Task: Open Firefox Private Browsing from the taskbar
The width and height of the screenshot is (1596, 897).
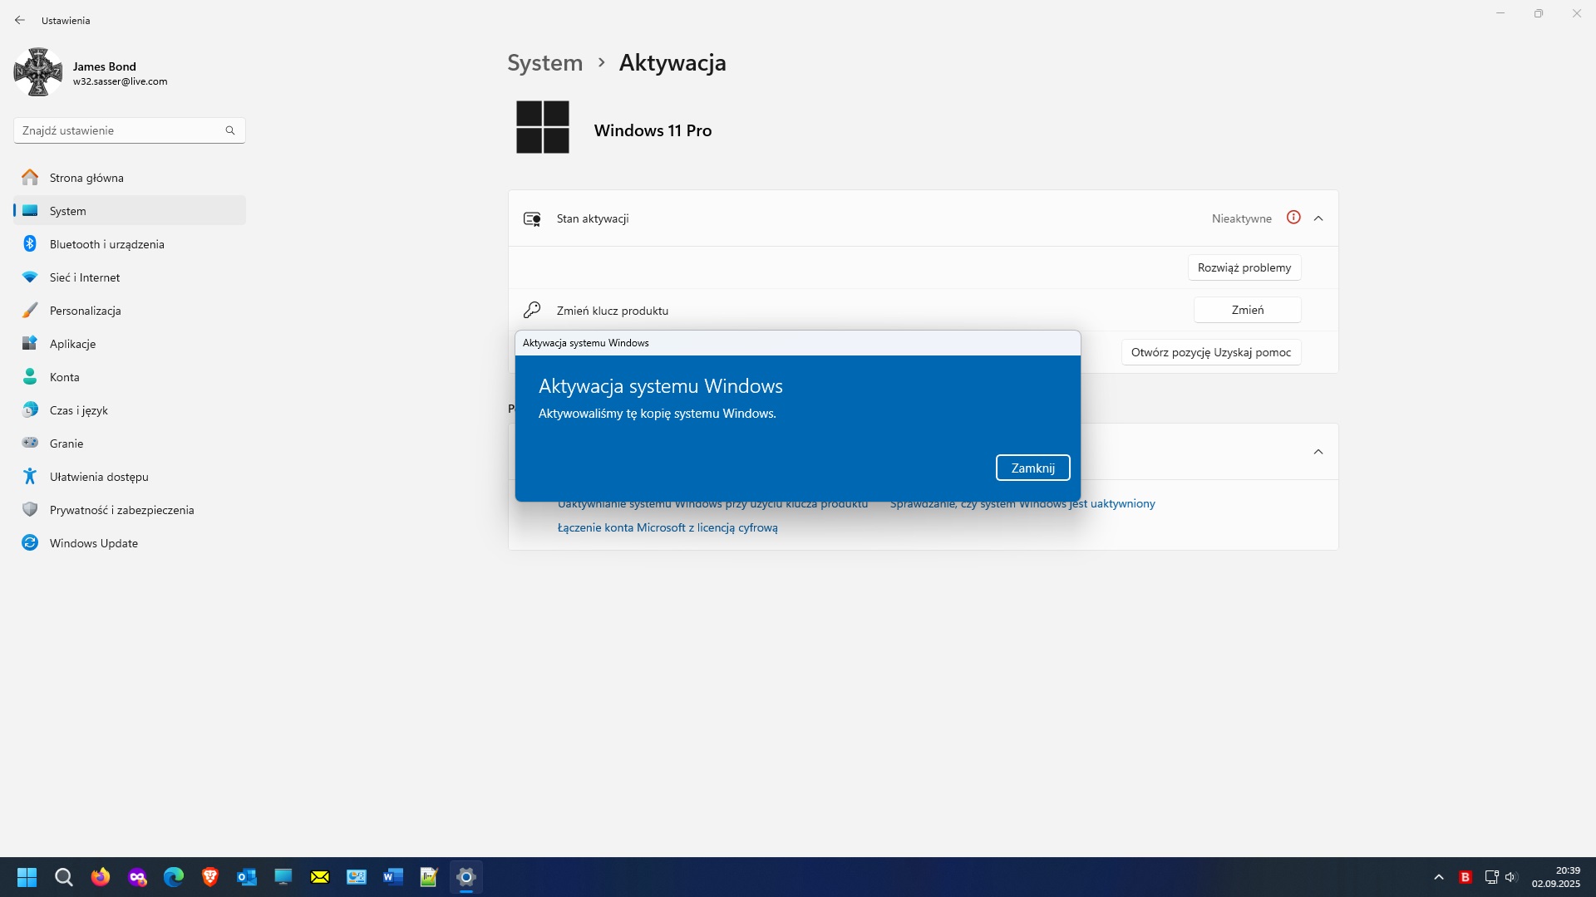Action: (137, 877)
